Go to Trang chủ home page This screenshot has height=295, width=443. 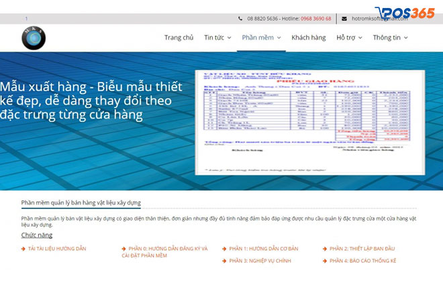pos(179,38)
